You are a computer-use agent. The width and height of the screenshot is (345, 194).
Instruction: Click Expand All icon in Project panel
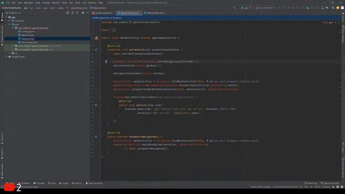[x=72, y=13]
